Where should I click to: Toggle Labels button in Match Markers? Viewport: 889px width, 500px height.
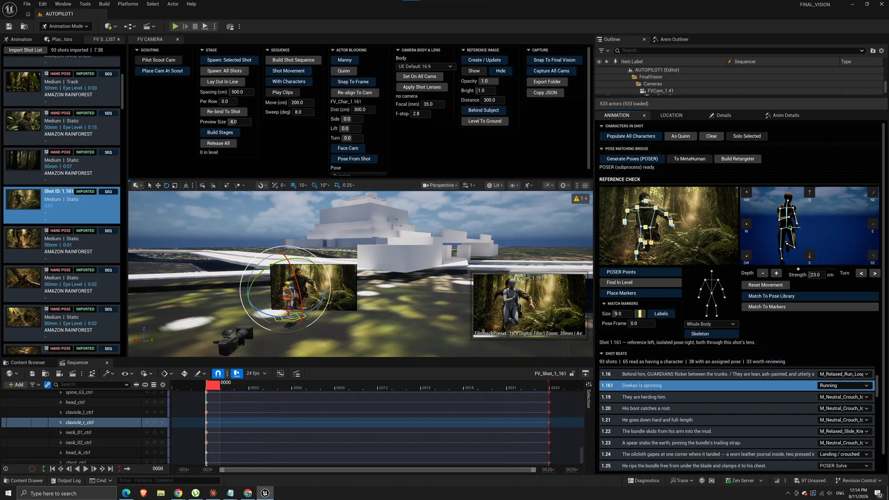click(661, 314)
